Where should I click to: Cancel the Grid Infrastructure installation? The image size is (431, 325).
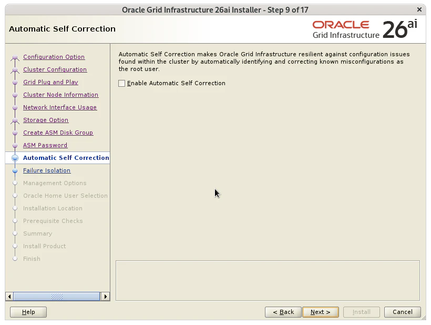point(403,312)
